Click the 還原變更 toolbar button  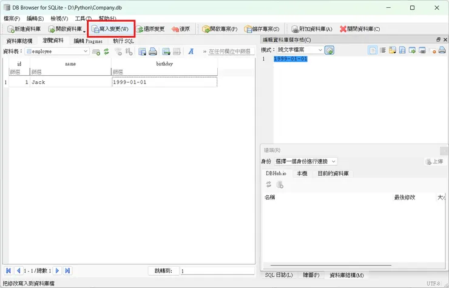150,29
